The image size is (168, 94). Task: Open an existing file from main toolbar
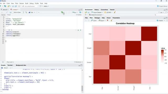pyautogui.click(x=8, y=6)
